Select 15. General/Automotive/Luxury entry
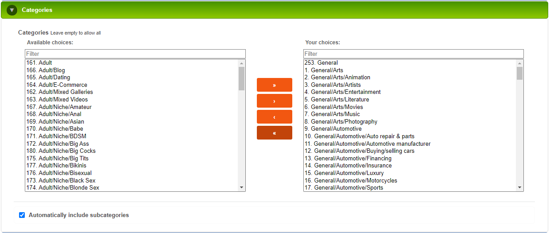The height and width of the screenshot is (233, 550). (x=410, y=173)
